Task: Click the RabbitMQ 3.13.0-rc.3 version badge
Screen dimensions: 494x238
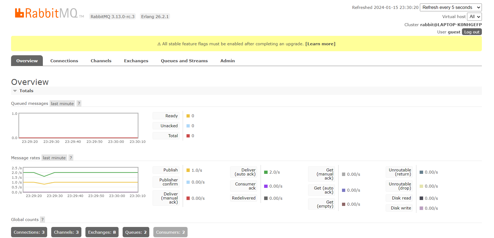Action: click(x=112, y=17)
